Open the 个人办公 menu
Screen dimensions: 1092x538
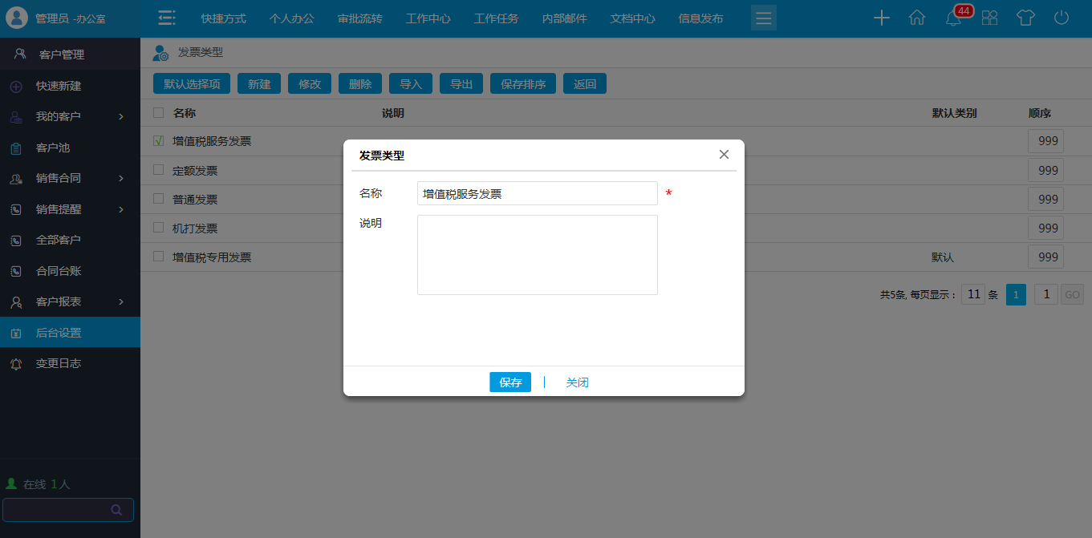pyautogui.click(x=291, y=18)
